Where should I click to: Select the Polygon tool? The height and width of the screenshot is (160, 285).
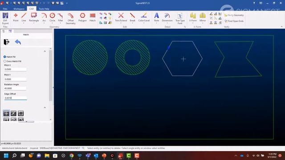coord(82,17)
